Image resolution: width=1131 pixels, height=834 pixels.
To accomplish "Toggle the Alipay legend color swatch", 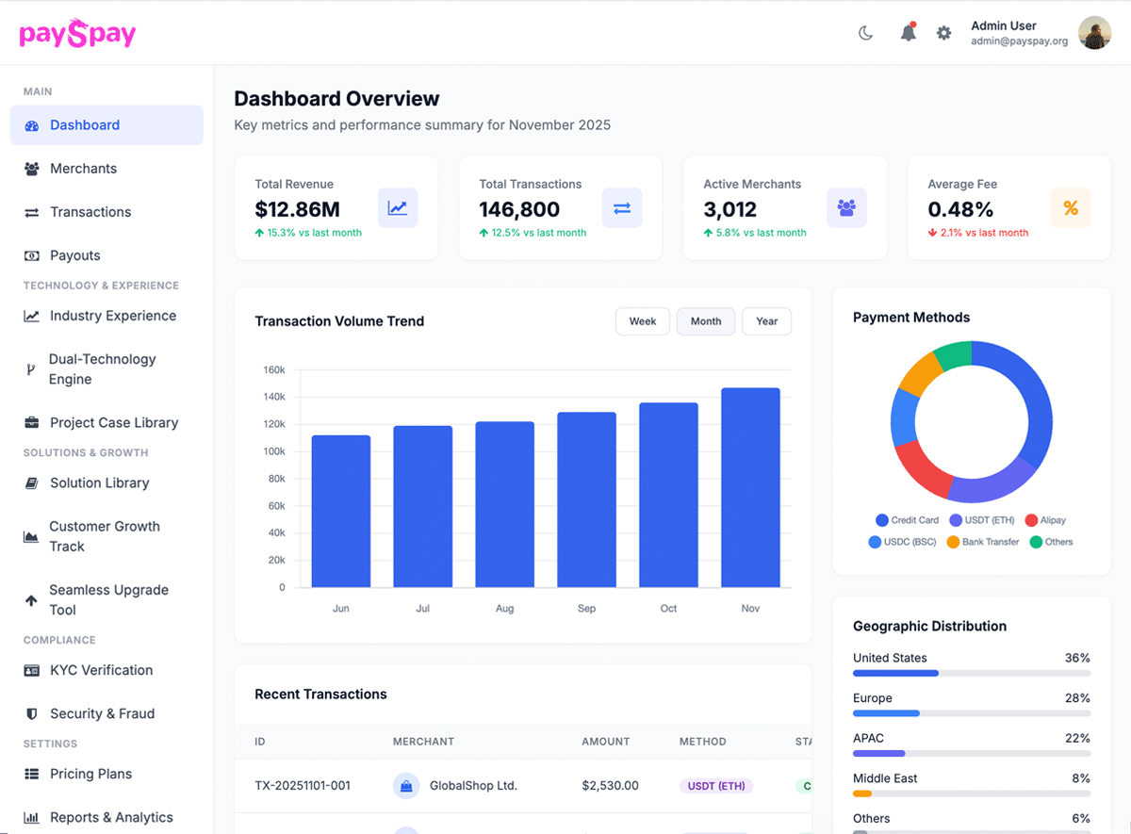I will click(1031, 520).
